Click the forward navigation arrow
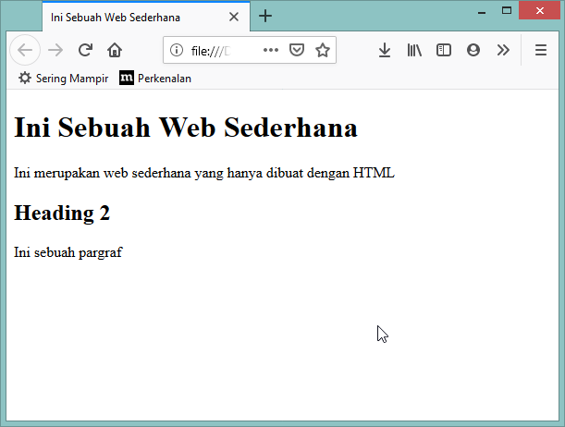This screenshot has height=427, width=565. [55, 51]
